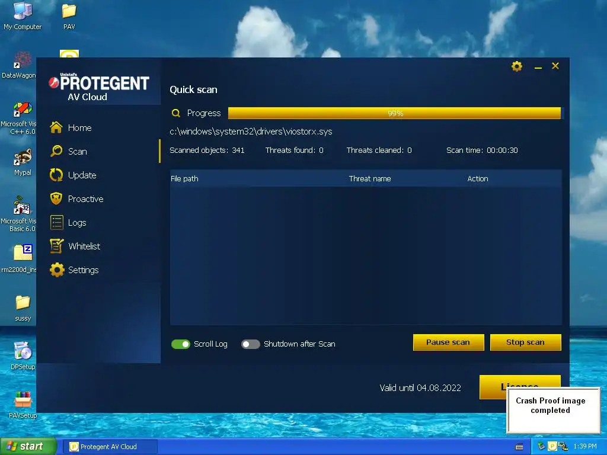Click the gear icon in title bar
This screenshot has height=455, width=607.
[517, 66]
